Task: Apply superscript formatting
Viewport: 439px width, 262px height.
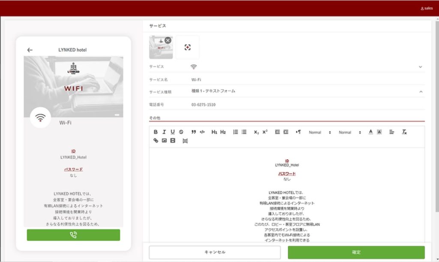Action: [x=265, y=132]
